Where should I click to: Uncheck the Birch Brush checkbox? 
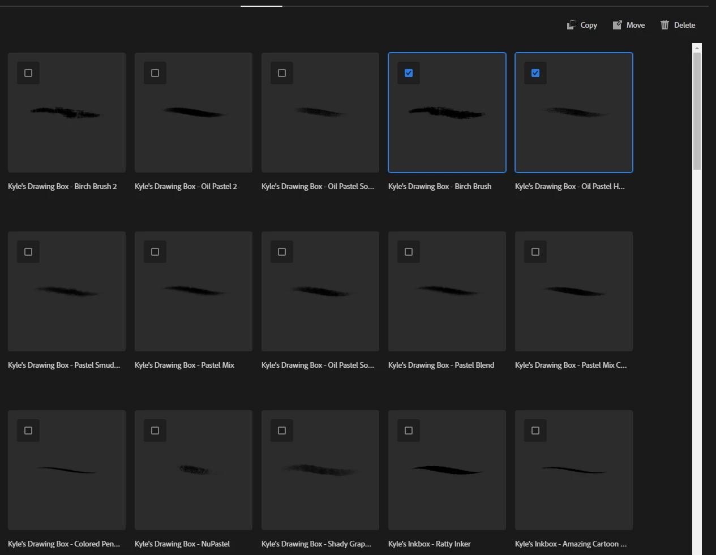(x=409, y=73)
